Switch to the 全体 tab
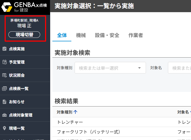Image resolution: width=191 pixels, height=140 pixels. (62, 35)
